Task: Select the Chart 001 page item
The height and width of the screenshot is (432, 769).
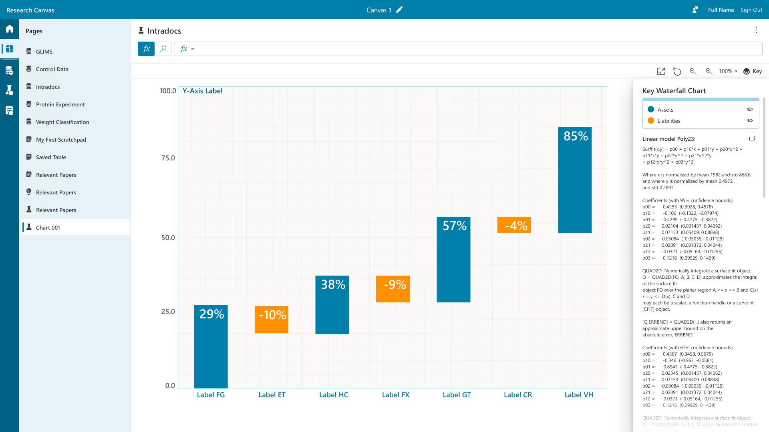Action: (48, 228)
